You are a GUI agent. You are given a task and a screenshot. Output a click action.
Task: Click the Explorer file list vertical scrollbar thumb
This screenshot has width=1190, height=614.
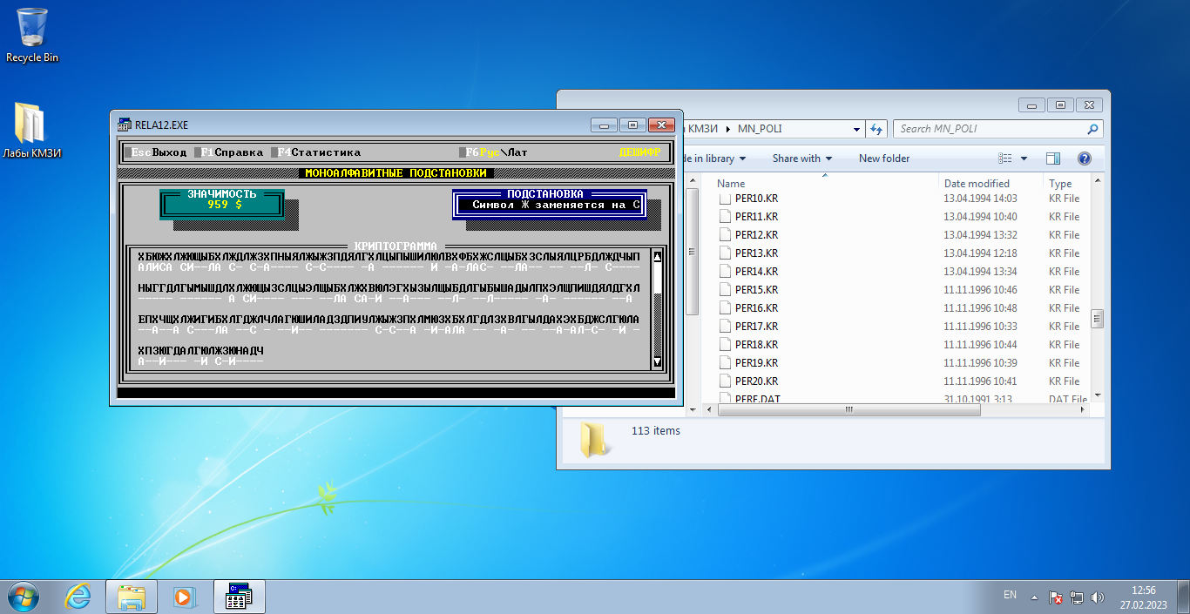(1098, 317)
